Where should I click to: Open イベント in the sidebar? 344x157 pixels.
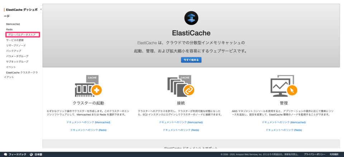pyautogui.click(x=11, y=67)
